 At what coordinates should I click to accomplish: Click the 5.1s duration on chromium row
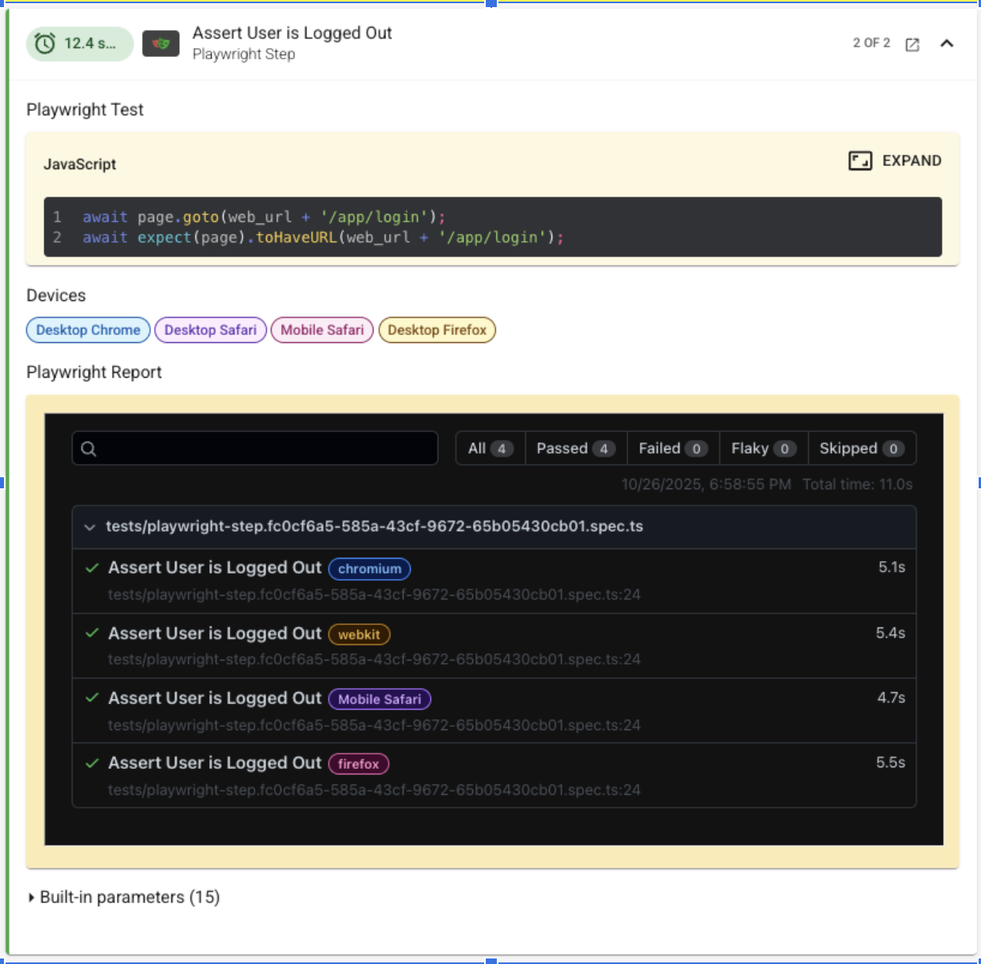click(x=892, y=567)
